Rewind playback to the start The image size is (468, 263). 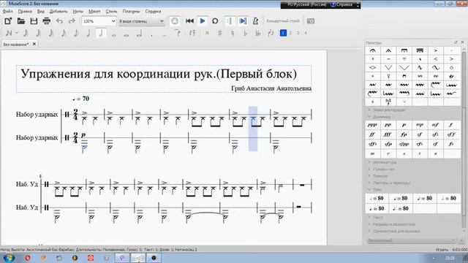(189, 21)
